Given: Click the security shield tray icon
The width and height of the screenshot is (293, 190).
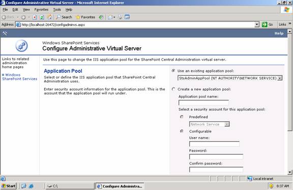Looking at the screenshot, I should coord(271,186).
